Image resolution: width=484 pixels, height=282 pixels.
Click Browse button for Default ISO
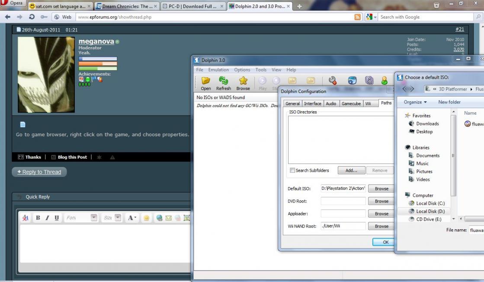tap(381, 189)
